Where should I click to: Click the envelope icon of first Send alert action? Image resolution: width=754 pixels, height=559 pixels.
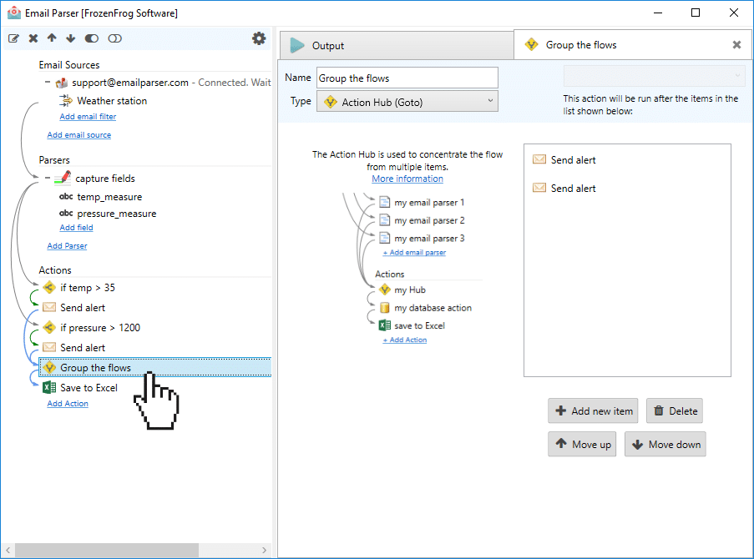click(49, 307)
